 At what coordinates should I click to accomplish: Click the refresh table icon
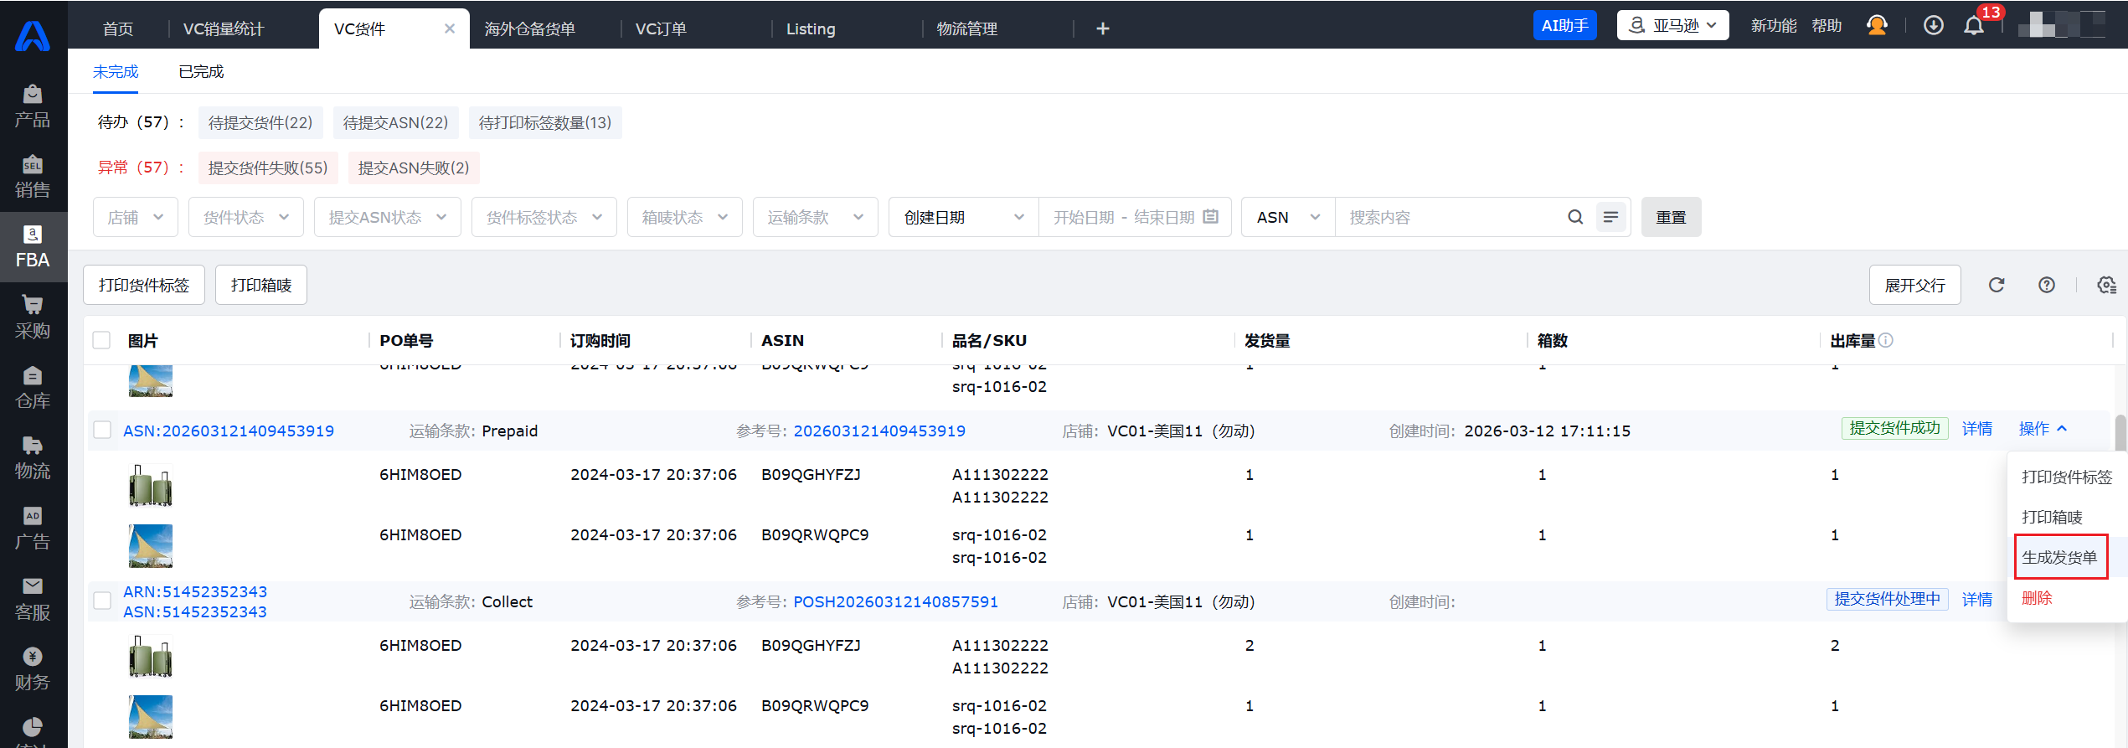(1997, 286)
